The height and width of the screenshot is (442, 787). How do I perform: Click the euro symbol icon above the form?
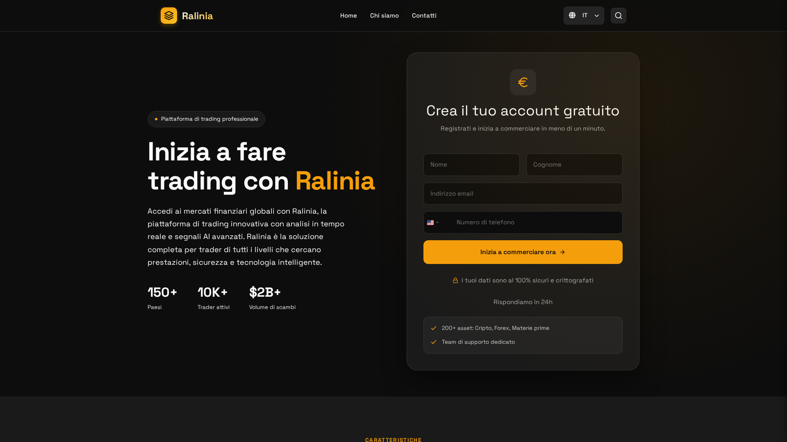point(523,82)
